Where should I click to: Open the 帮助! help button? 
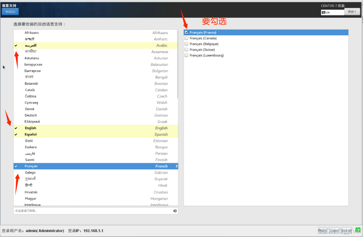pos(352,12)
